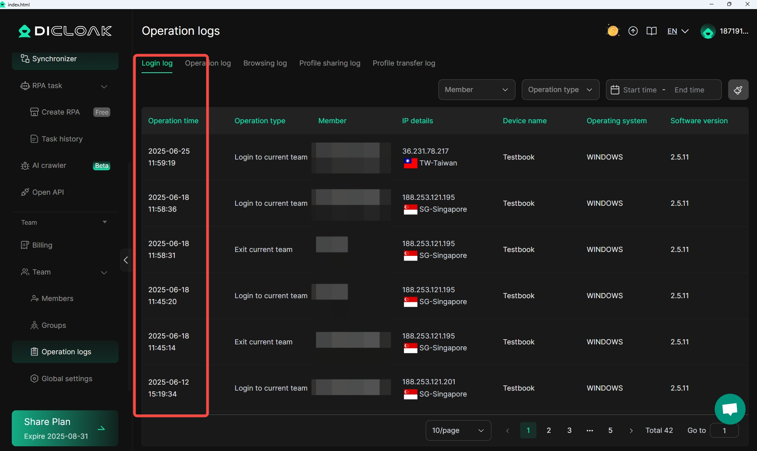Switch to the Browsing log tab

coord(265,63)
